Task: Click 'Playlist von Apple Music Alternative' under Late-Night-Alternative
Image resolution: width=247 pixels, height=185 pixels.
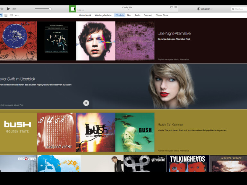Action: point(173,60)
